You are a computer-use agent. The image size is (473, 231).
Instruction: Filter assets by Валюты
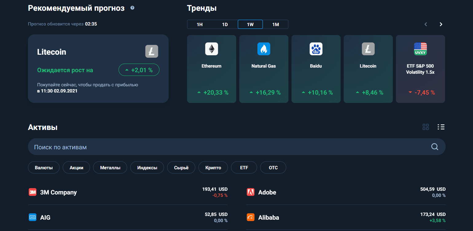tap(44, 168)
